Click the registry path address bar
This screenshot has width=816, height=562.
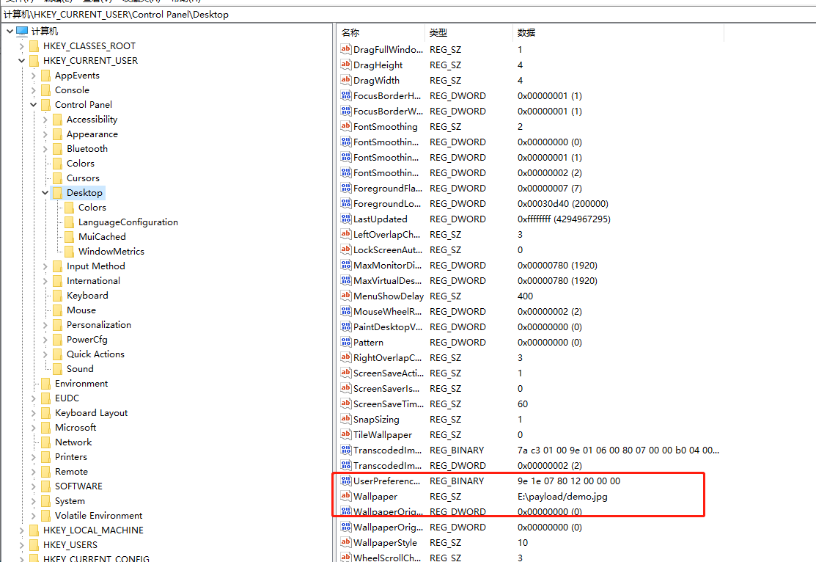[408, 15]
